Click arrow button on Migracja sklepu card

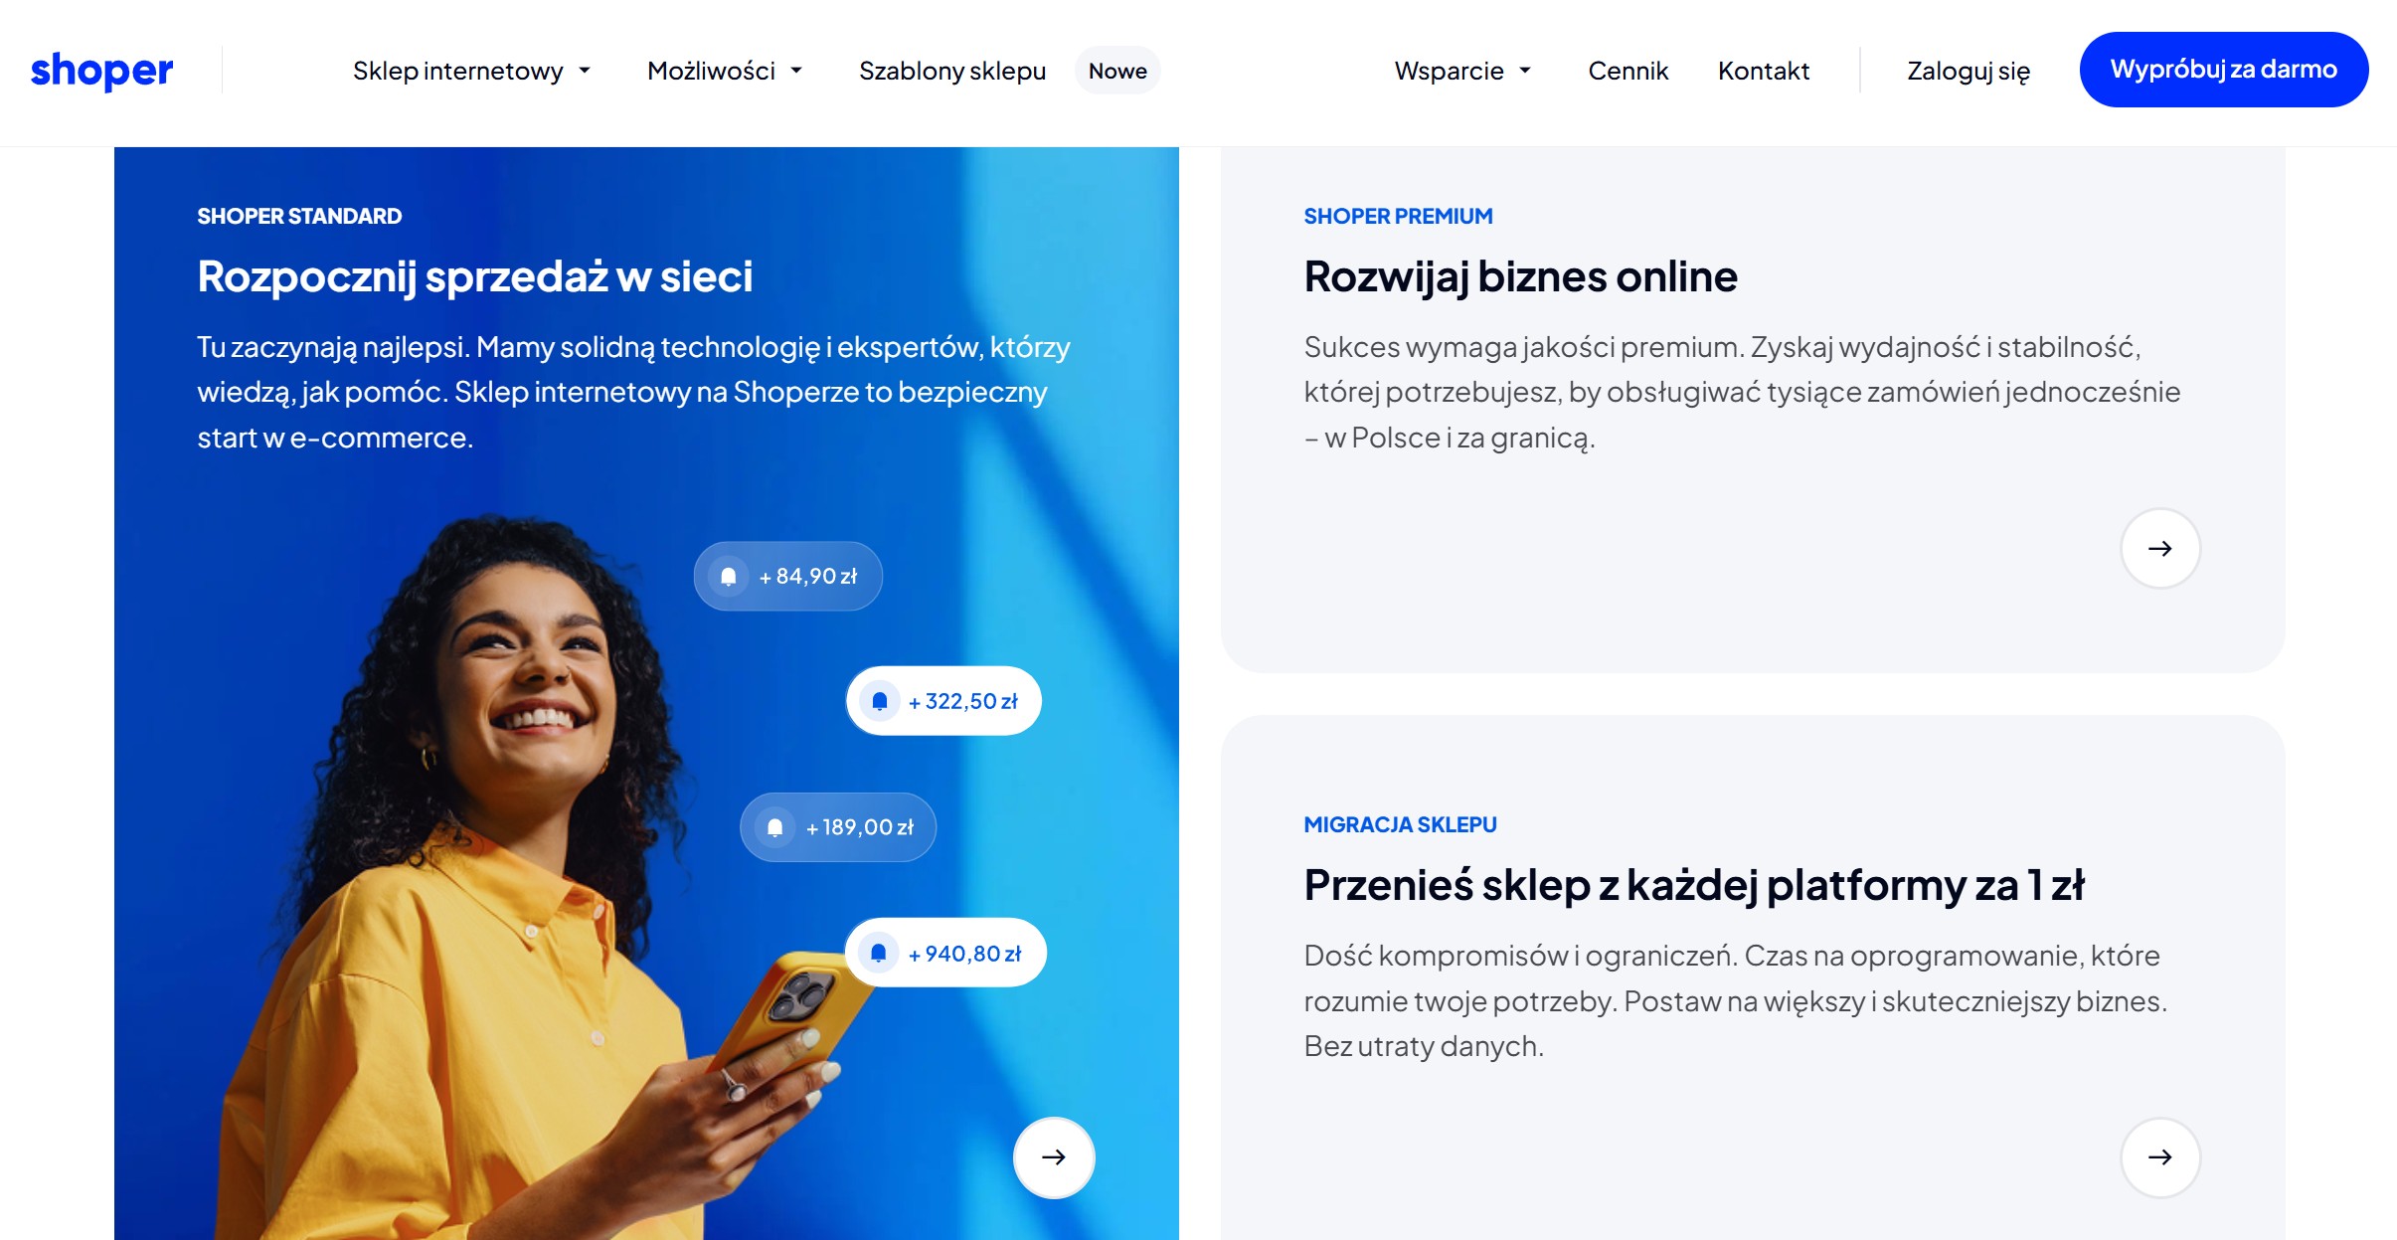(2160, 1157)
